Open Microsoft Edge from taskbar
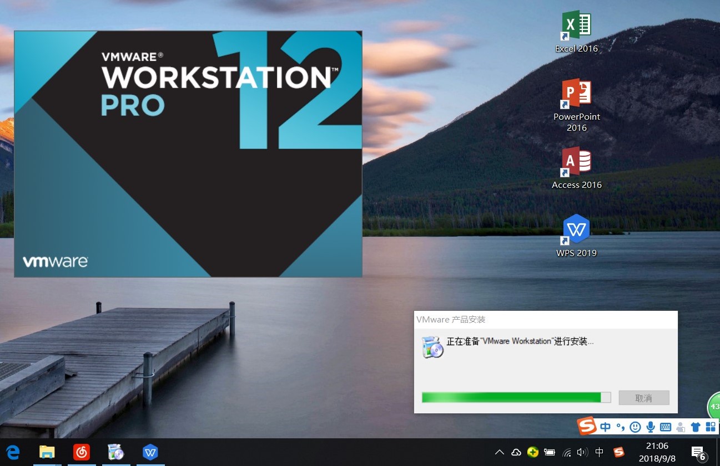 pos(12,452)
